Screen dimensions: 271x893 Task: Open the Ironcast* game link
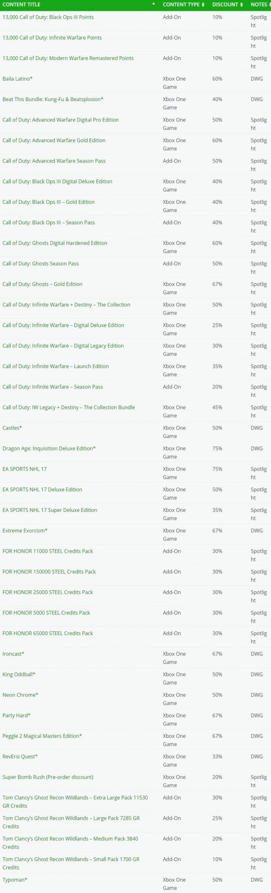click(x=13, y=654)
